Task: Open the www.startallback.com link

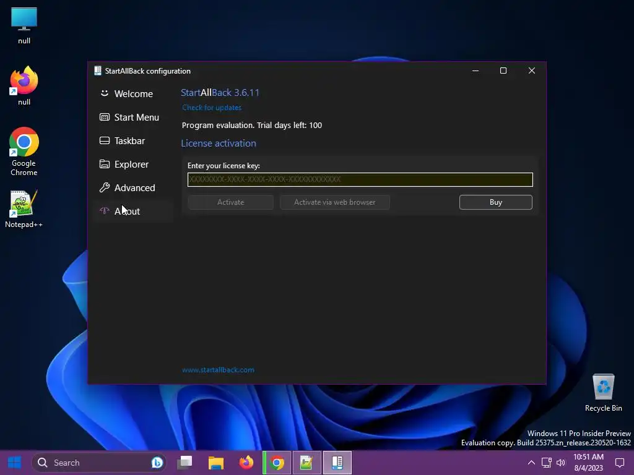Action: click(218, 370)
